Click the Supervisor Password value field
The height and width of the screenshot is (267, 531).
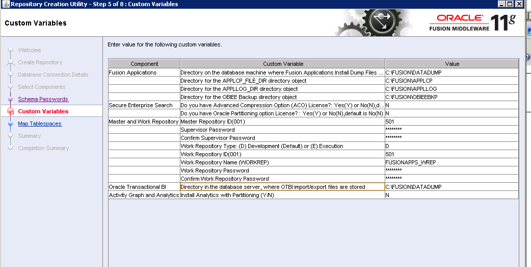(x=451, y=130)
